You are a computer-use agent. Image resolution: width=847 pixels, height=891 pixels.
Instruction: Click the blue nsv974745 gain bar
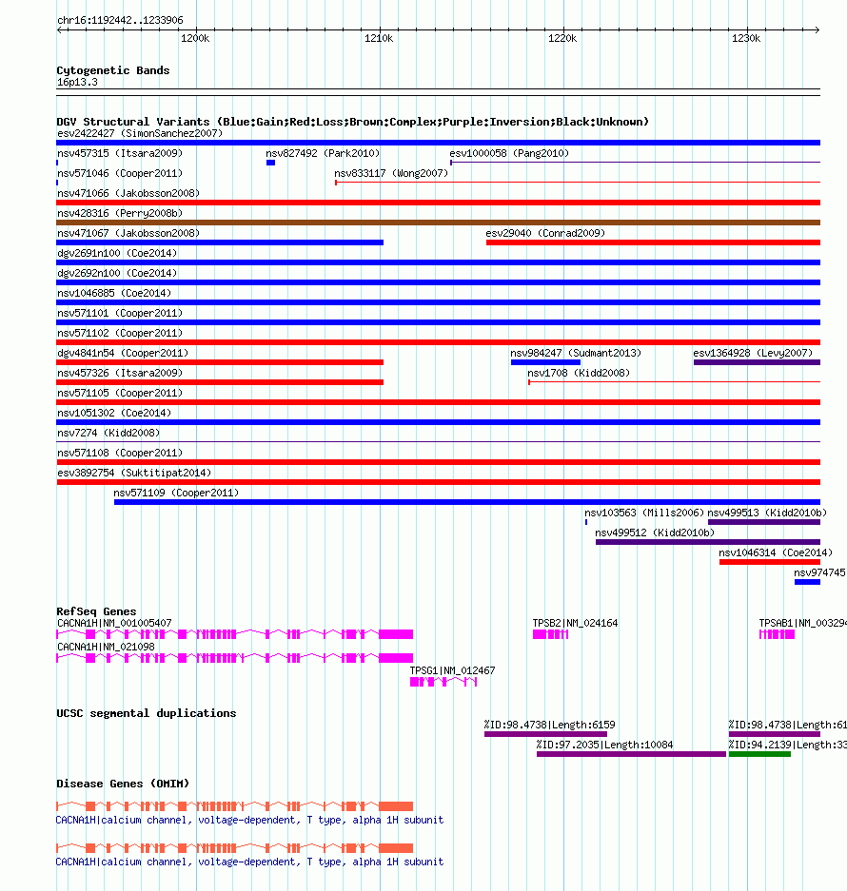pyautogui.click(x=807, y=582)
